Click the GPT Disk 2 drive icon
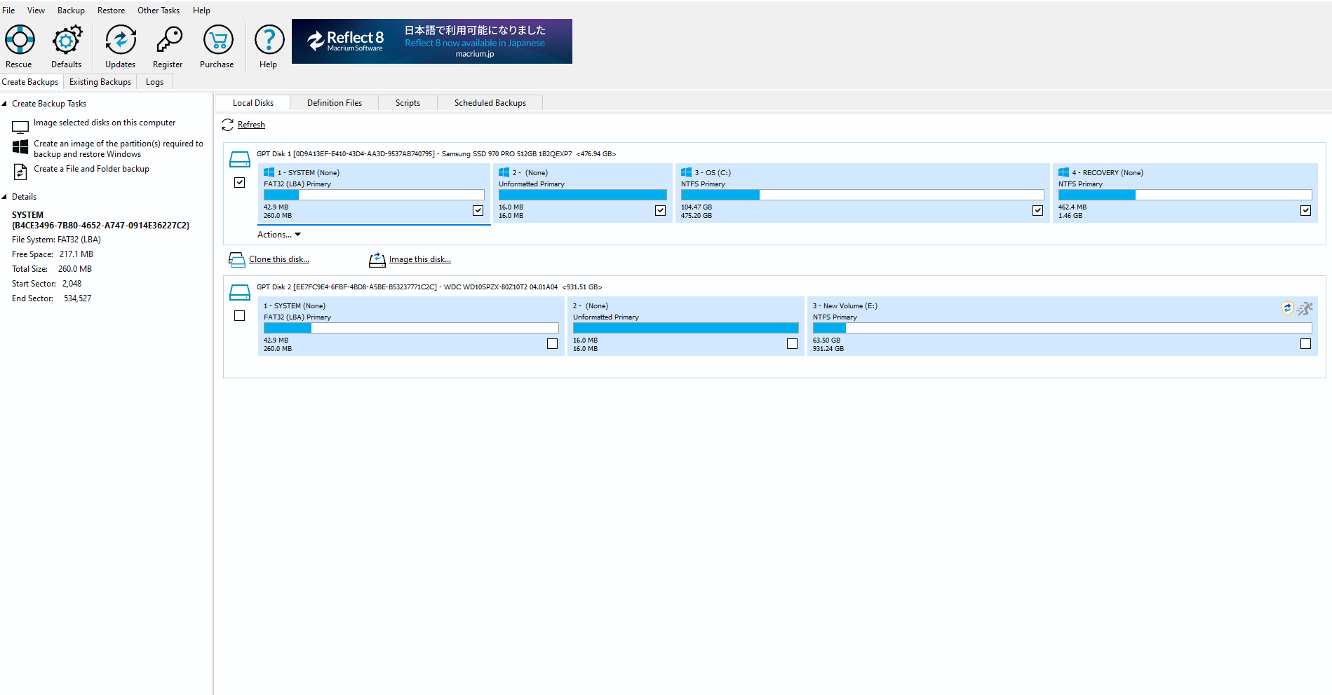Screen dimensions: 1332x695 pos(240,292)
